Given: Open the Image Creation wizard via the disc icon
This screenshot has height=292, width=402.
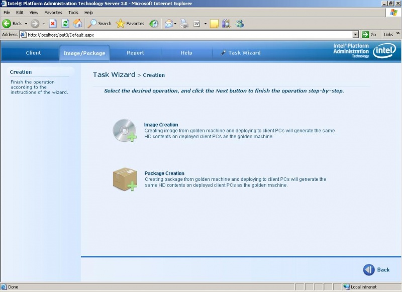Looking at the screenshot, I should pyautogui.click(x=125, y=131).
